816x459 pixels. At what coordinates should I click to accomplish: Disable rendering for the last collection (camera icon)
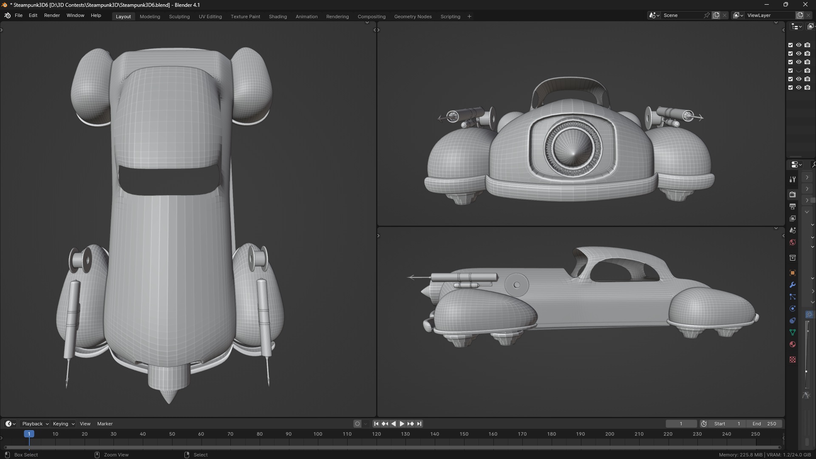[x=807, y=88]
